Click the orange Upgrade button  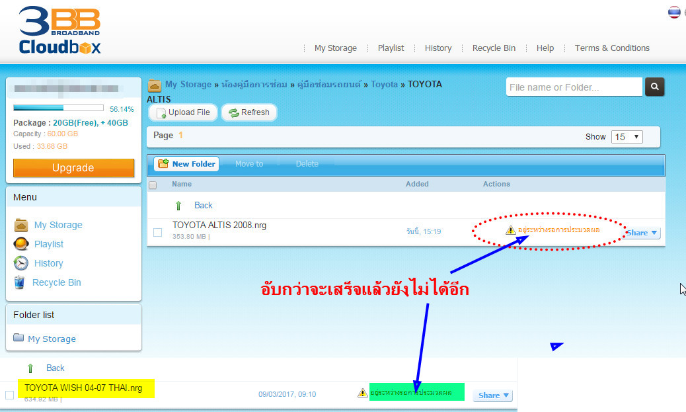click(73, 168)
